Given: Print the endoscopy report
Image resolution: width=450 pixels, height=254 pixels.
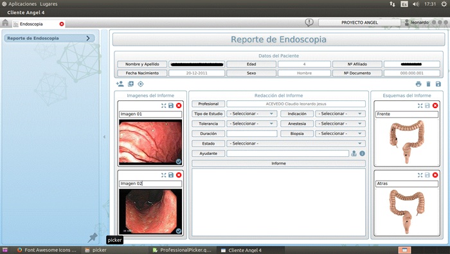Looking at the screenshot, I should pos(419,84).
